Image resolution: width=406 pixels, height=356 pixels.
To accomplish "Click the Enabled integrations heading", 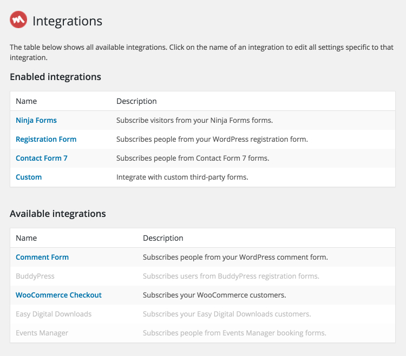I will 55,77.
